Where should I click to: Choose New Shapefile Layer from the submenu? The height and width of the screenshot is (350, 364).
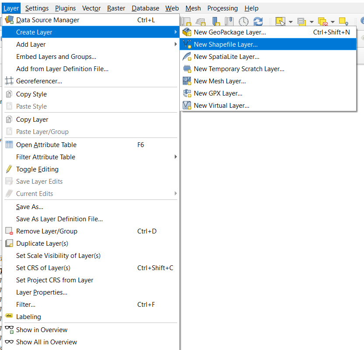pos(226,45)
